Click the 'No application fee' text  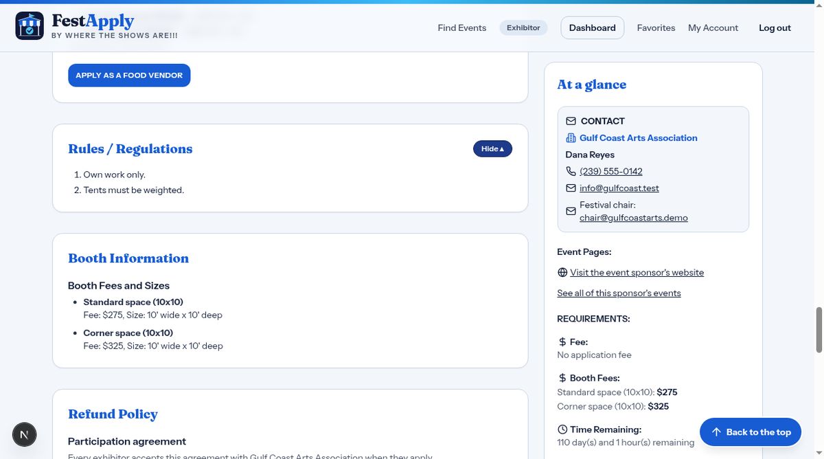[x=594, y=355]
